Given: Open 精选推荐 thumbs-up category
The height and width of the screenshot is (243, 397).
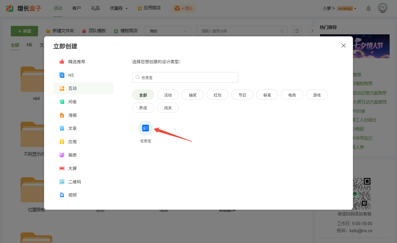Looking at the screenshot, I should [62, 62].
